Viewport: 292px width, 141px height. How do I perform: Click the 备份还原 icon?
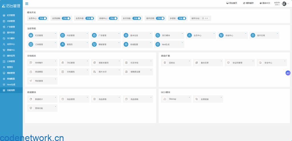coord(196,63)
